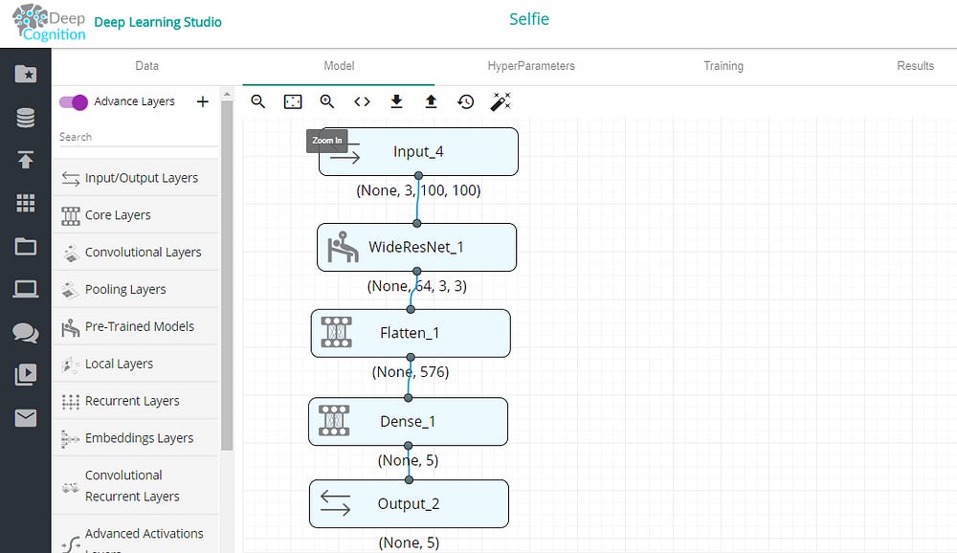Click the Deep Cognition logo
Image resolution: width=957 pixels, height=553 pixels.
(x=49, y=23)
